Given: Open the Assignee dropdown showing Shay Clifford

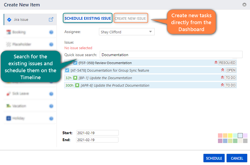Looking at the screenshot, I should (x=127, y=32).
